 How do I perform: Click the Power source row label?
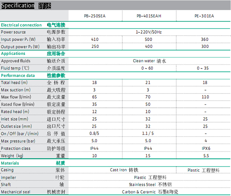(13, 32)
